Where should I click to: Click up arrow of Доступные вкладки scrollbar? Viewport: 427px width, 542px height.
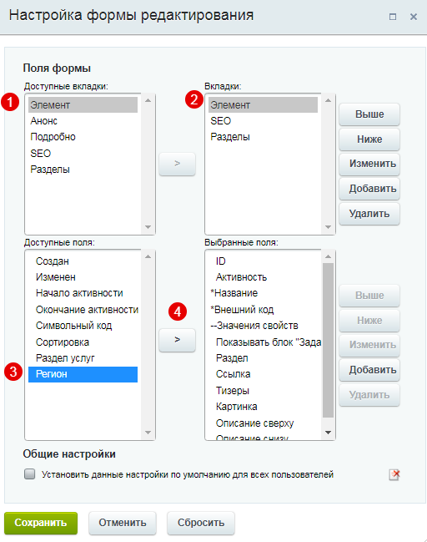148,100
